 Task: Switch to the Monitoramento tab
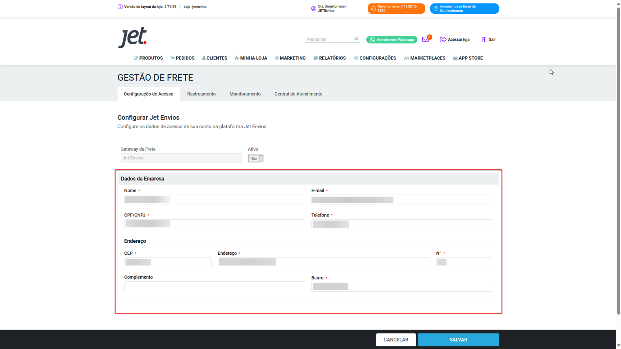pos(245,94)
